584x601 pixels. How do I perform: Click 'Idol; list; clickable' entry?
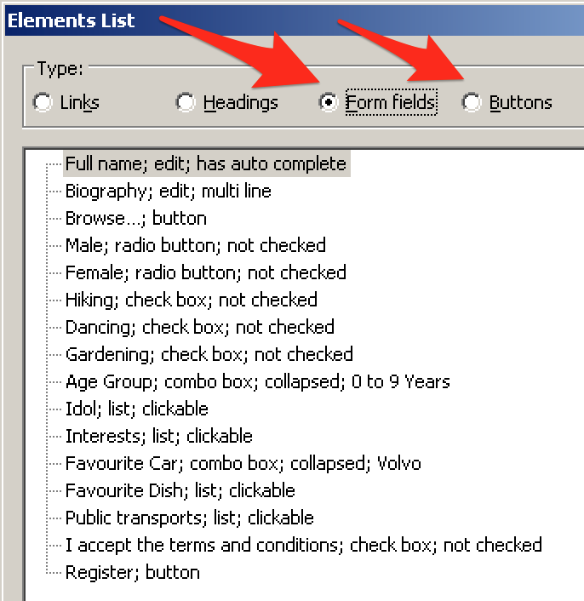point(137,409)
